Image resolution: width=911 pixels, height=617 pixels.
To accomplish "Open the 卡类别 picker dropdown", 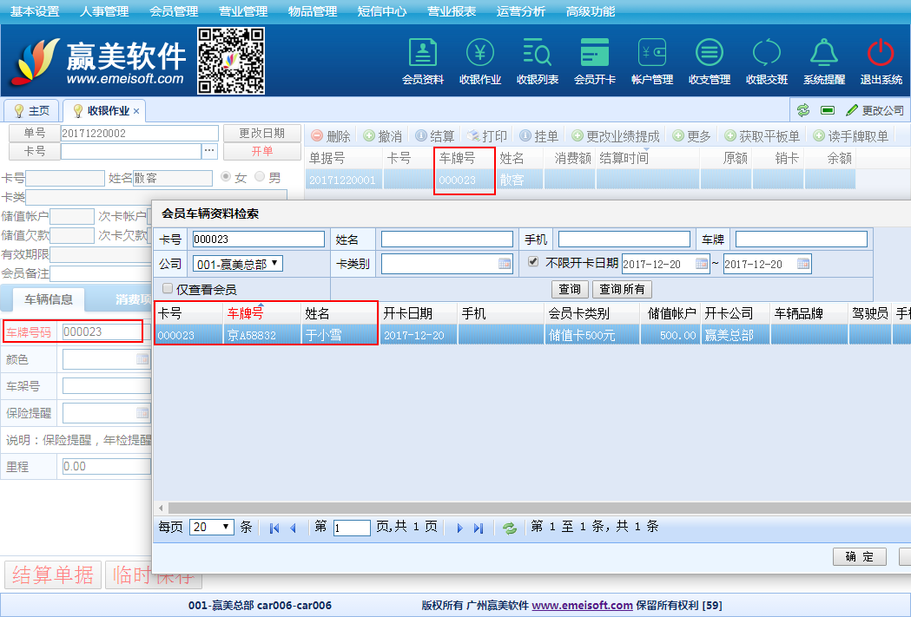I will click(x=505, y=264).
